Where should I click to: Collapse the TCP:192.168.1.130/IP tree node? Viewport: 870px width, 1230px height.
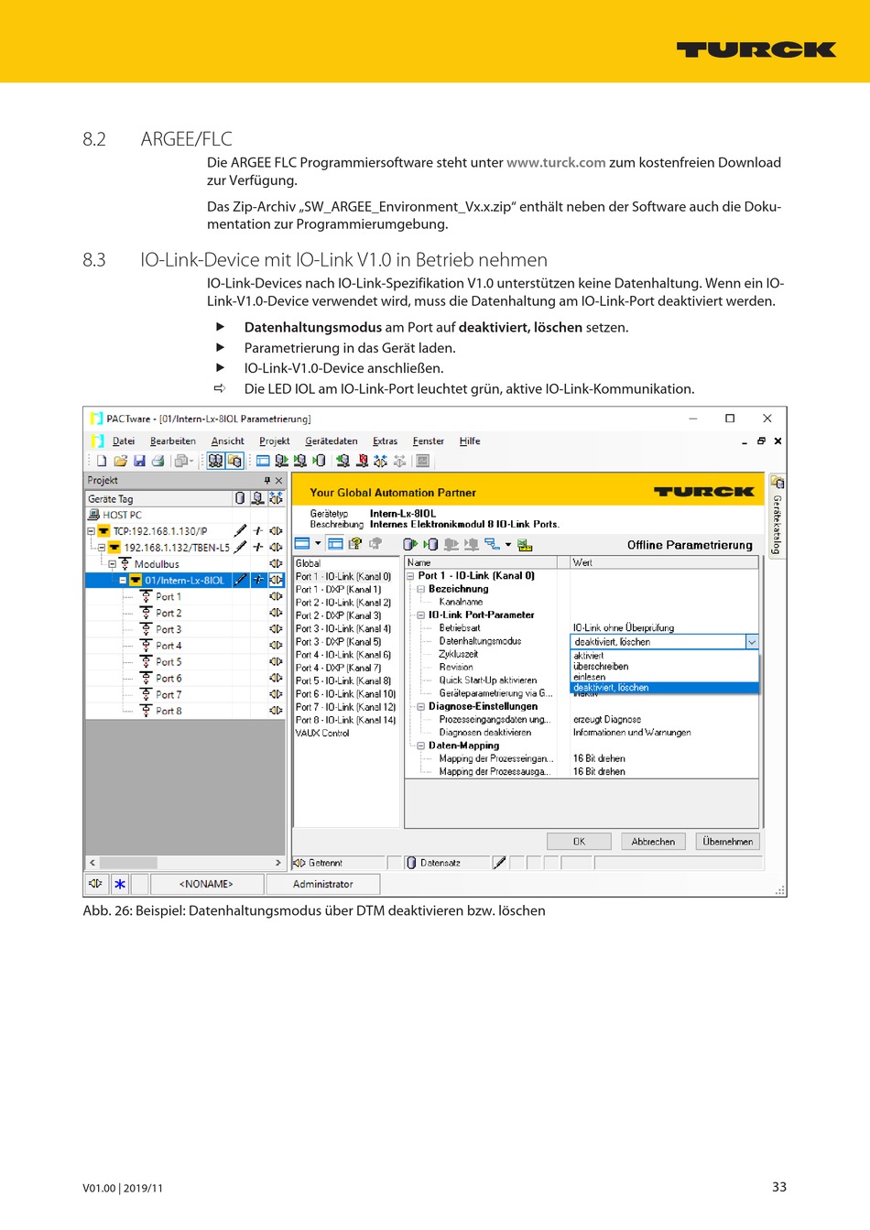[x=92, y=531]
